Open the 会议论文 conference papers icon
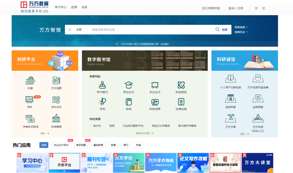 155,85
